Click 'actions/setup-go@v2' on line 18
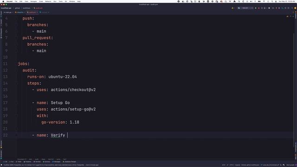 point(73,109)
